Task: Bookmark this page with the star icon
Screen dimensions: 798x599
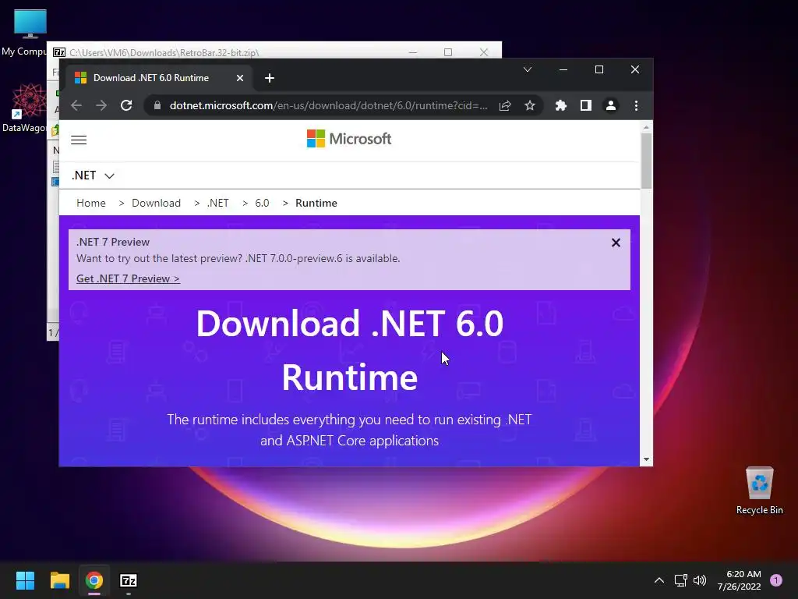Action: [x=530, y=105]
